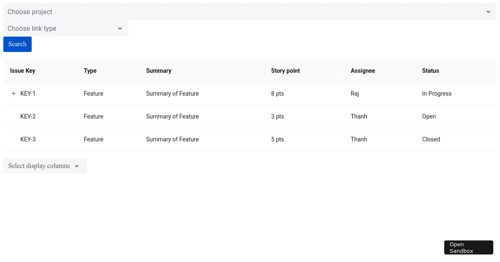The image size is (500, 262).
Task: Click the Assignee column header
Action: coord(363,71)
